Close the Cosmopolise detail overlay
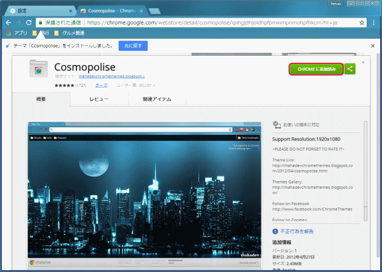Viewport: 382px width, 272px height. (x=363, y=63)
